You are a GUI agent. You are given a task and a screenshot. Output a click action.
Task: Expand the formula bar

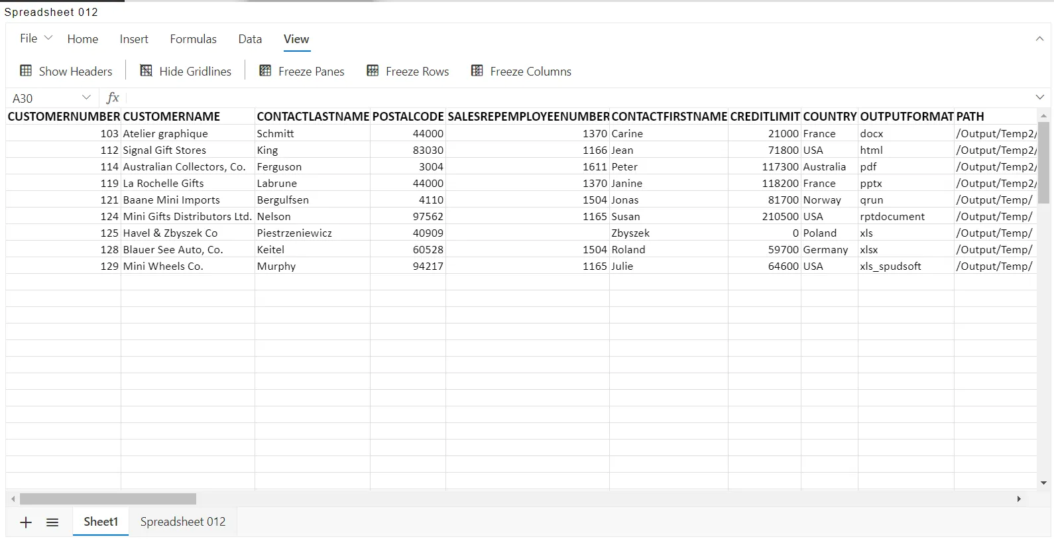[1039, 97]
